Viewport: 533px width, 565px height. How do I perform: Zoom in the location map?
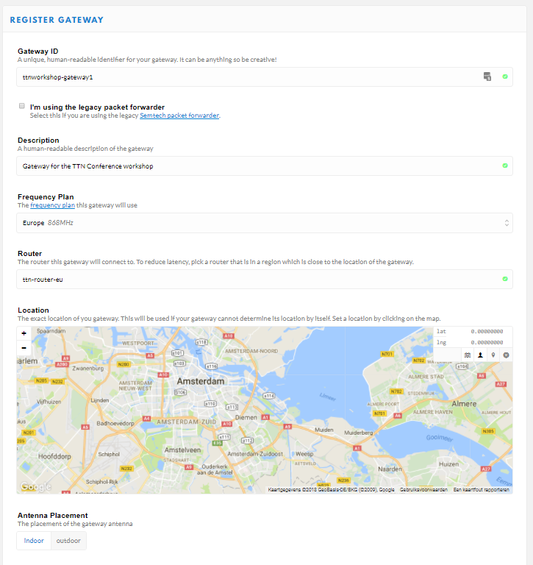click(x=24, y=334)
